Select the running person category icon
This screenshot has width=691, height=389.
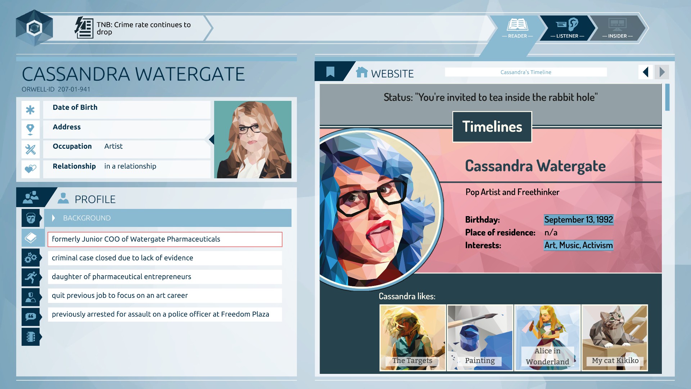coord(31,277)
